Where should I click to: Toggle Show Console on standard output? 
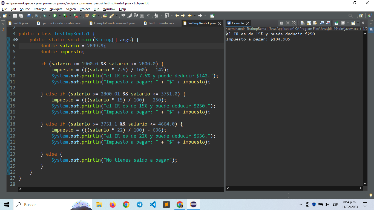point(322,23)
